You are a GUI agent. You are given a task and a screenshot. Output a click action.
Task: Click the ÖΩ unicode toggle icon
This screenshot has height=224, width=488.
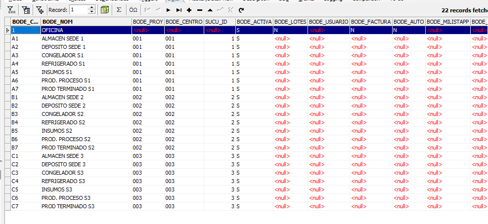click(133, 10)
